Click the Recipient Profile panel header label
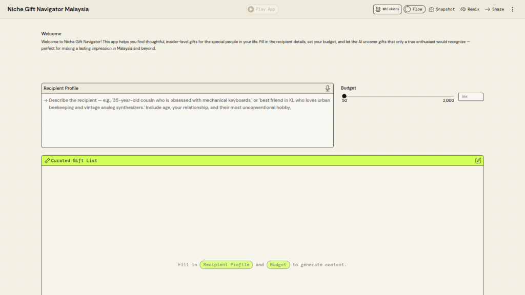Image resolution: width=525 pixels, height=295 pixels. pyautogui.click(x=61, y=88)
